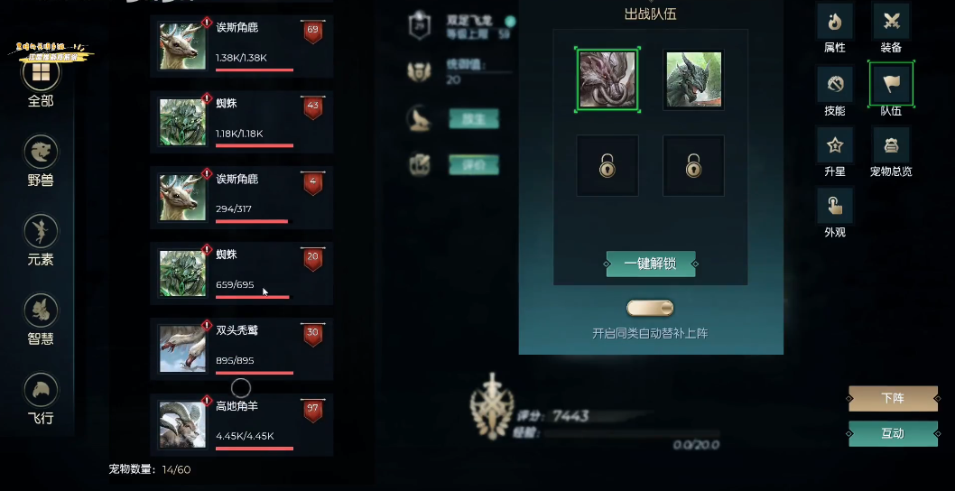Click the first locked team slot

tap(607, 166)
